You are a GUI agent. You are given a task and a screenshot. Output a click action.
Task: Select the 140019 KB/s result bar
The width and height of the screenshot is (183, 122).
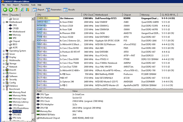point(48,22)
